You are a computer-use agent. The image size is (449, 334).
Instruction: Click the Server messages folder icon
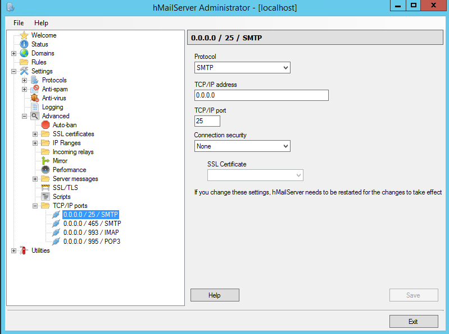click(x=46, y=179)
